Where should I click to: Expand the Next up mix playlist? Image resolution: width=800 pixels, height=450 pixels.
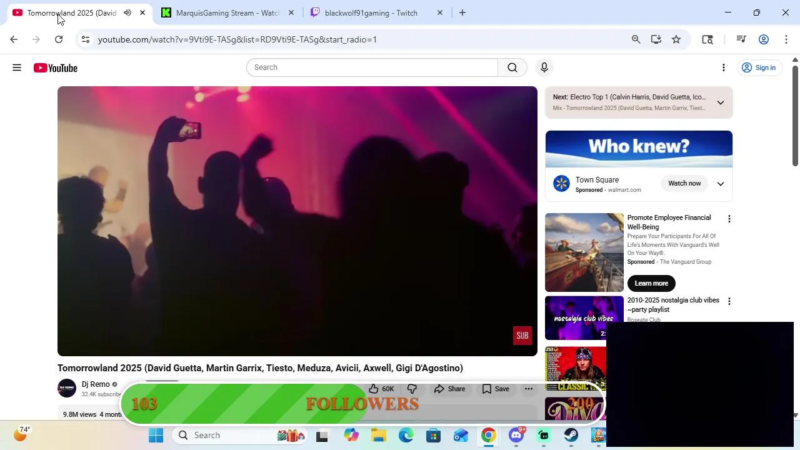(x=721, y=102)
